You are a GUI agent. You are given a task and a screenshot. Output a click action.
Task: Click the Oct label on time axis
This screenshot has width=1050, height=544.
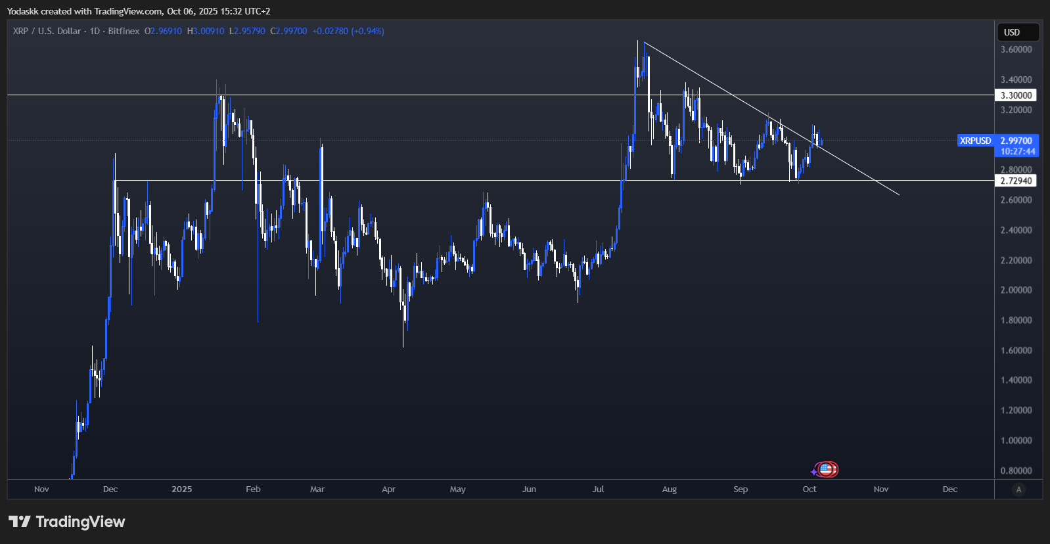(810, 489)
